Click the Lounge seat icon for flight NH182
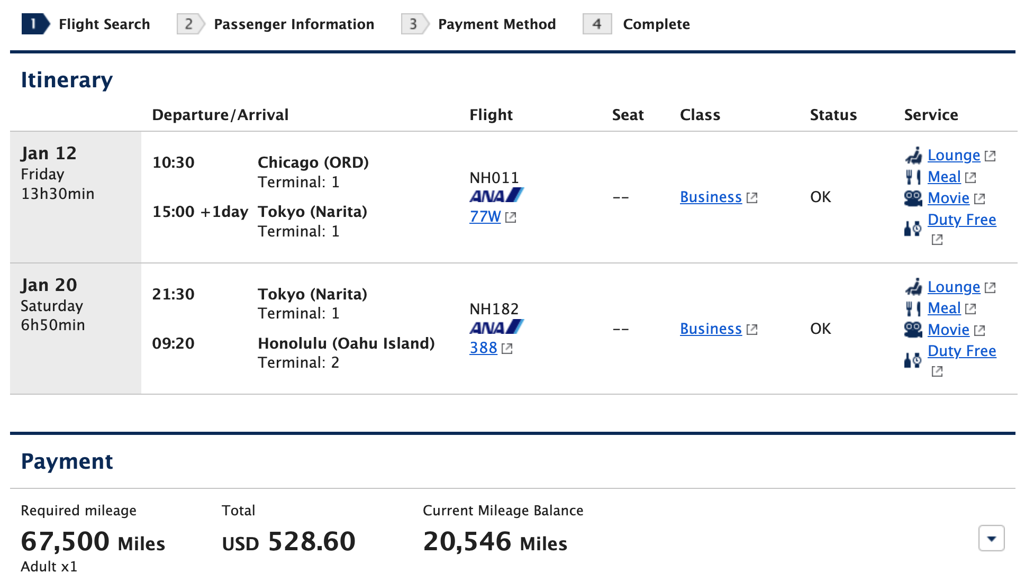The height and width of the screenshot is (582, 1034). [x=913, y=287]
